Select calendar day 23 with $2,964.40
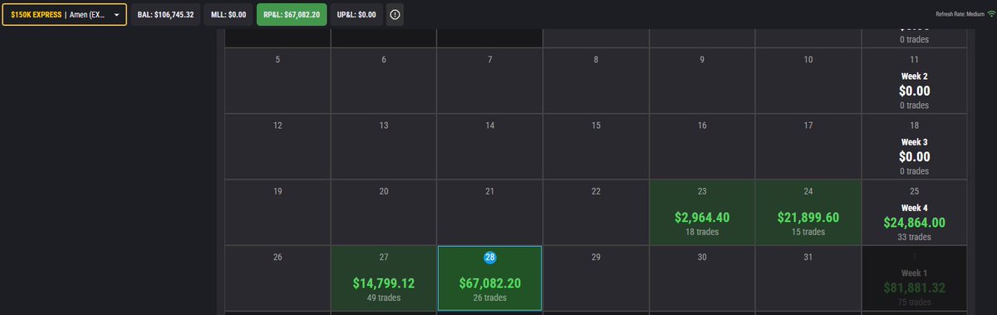Image resolution: width=997 pixels, height=315 pixels. (x=702, y=212)
